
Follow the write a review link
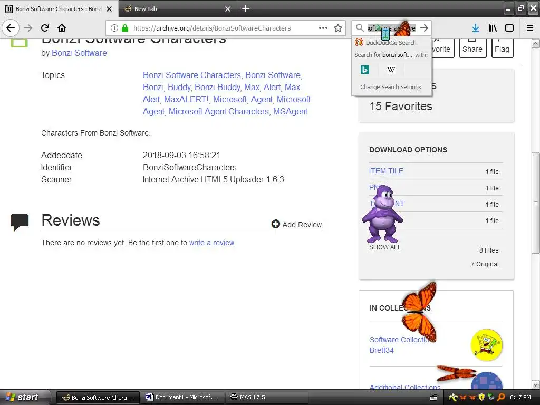pyautogui.click(x=212, y=243)
